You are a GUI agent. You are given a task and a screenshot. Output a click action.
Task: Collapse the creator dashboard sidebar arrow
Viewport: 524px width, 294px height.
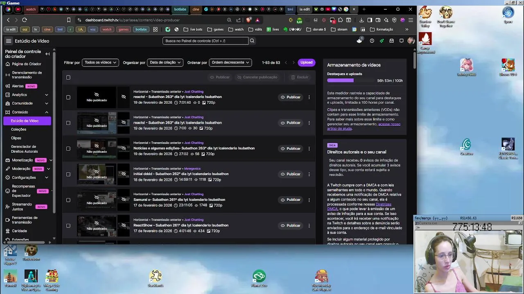pos(47,54)
